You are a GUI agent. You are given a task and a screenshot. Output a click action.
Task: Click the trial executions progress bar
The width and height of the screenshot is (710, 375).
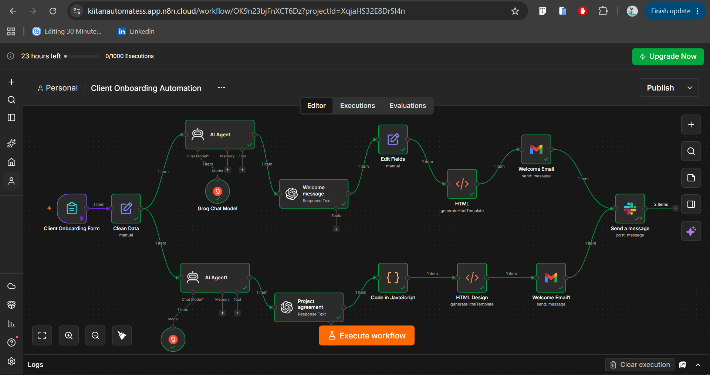click(x=81, y=56)
